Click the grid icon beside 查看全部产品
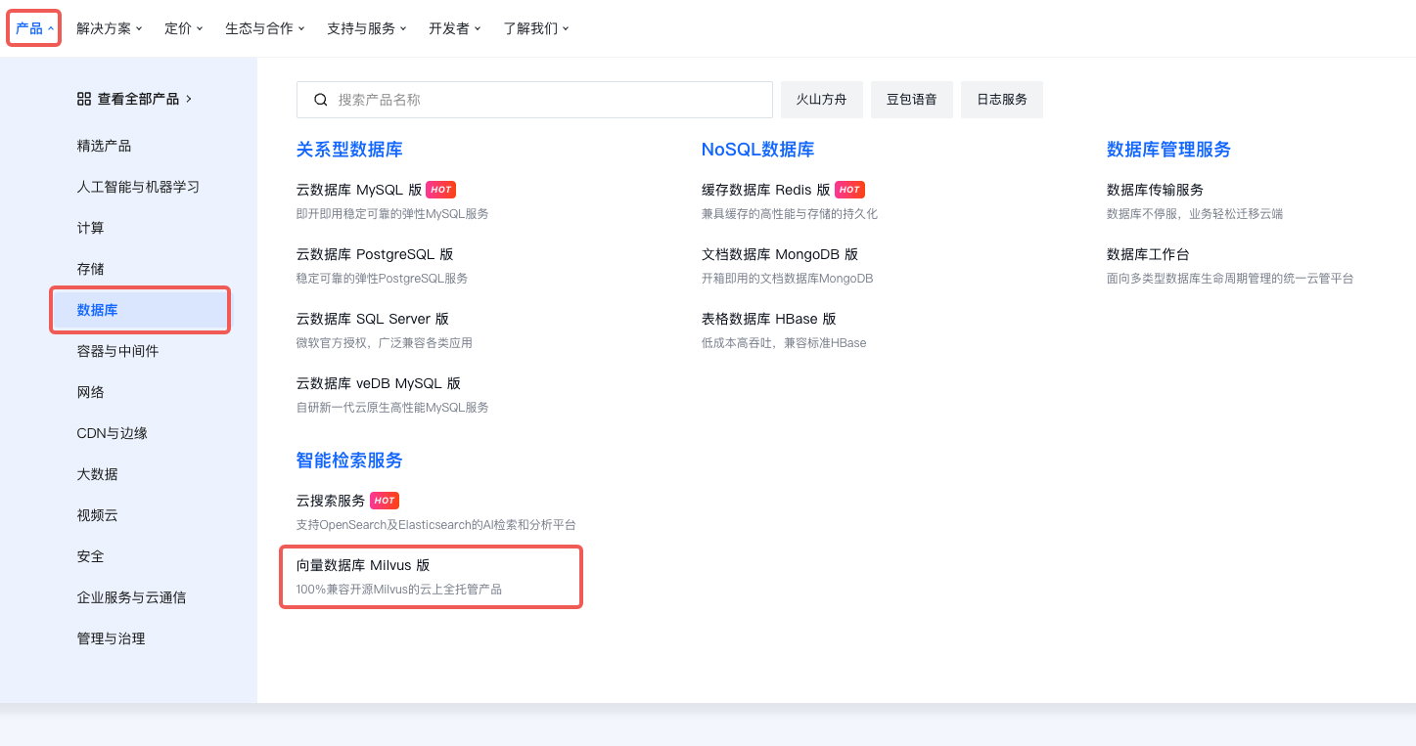 [84, 99]
